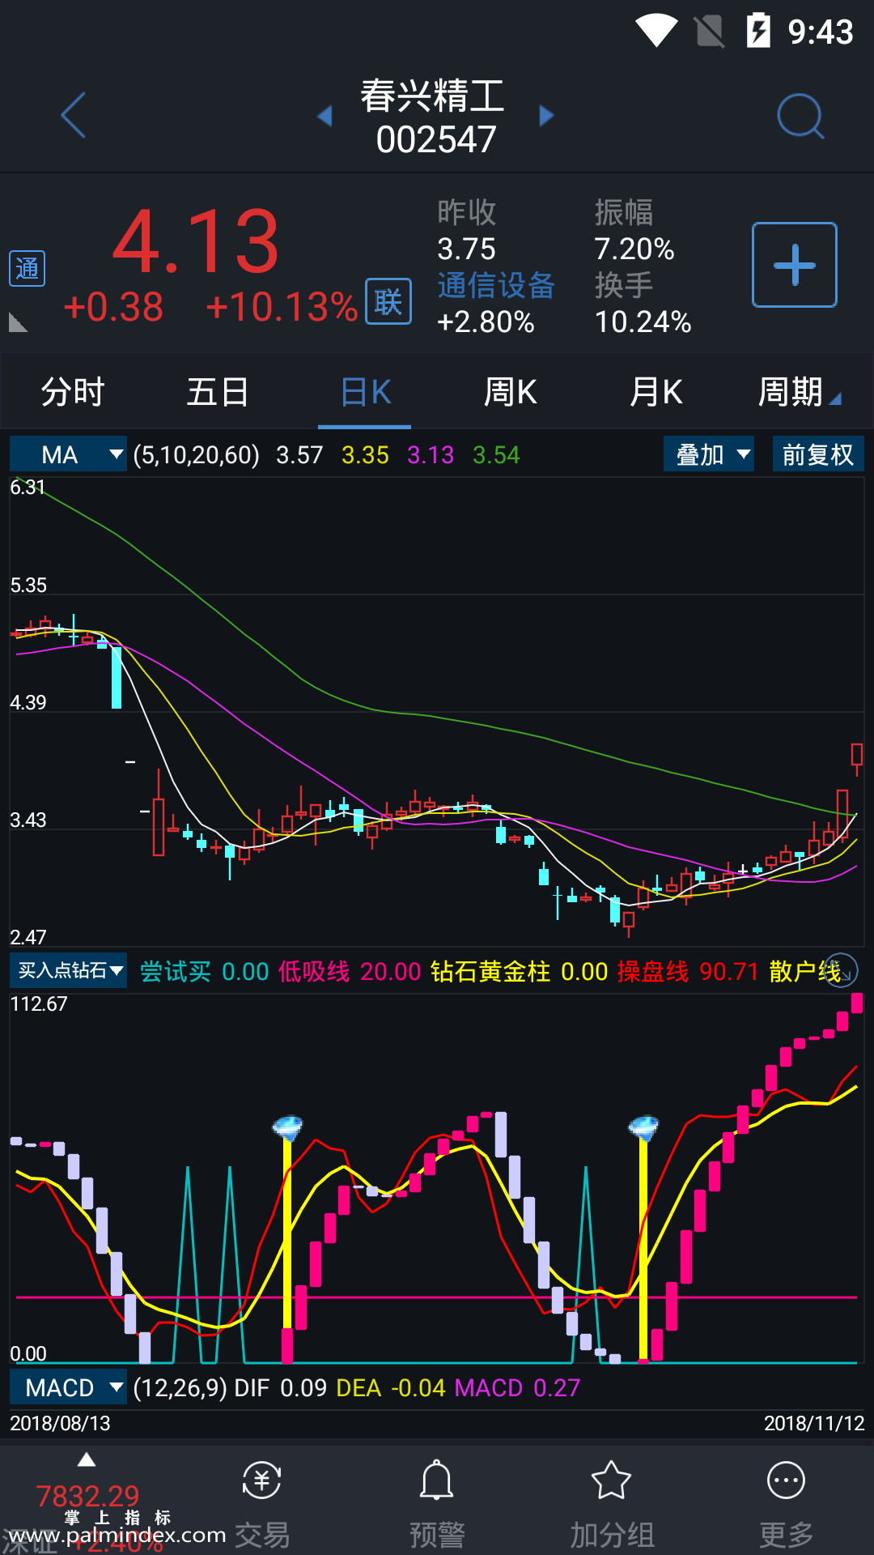This screenshot has width=874, height=1555.
Task: Tap the sector change +2.80%
Action: click(x=486, y=322)
